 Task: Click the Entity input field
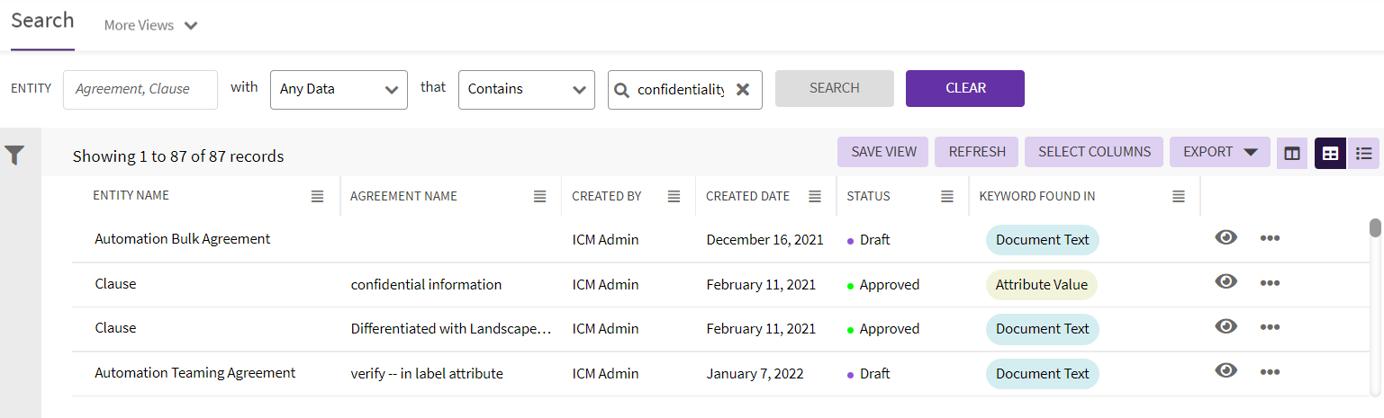point(140,90)
